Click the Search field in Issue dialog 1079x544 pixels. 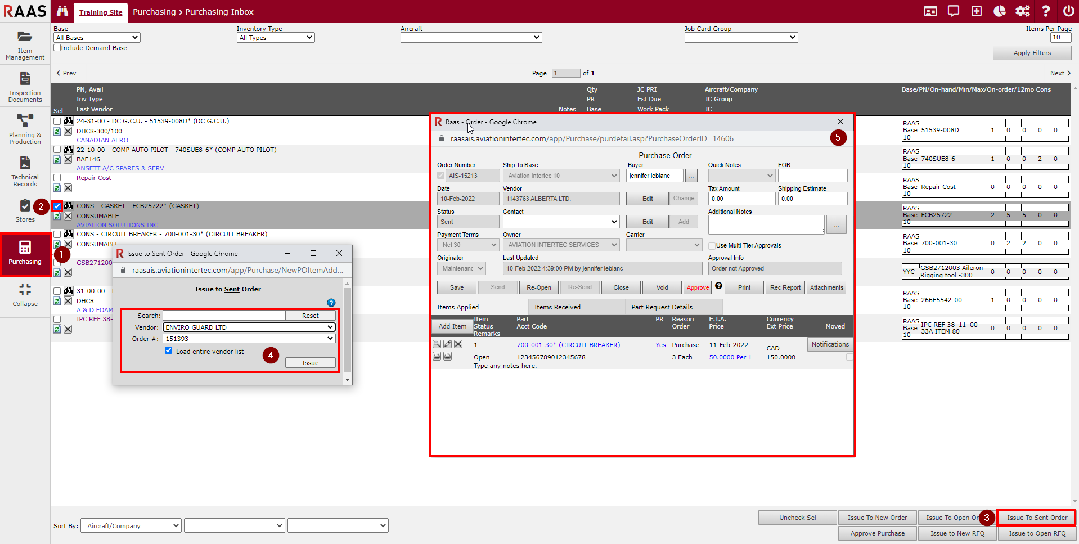pos(224,316)
